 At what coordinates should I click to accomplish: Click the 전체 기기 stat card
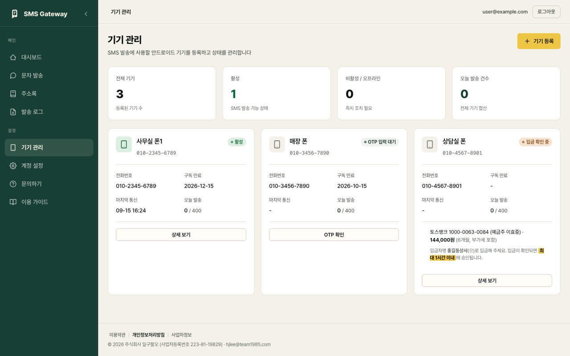(162, 93)
